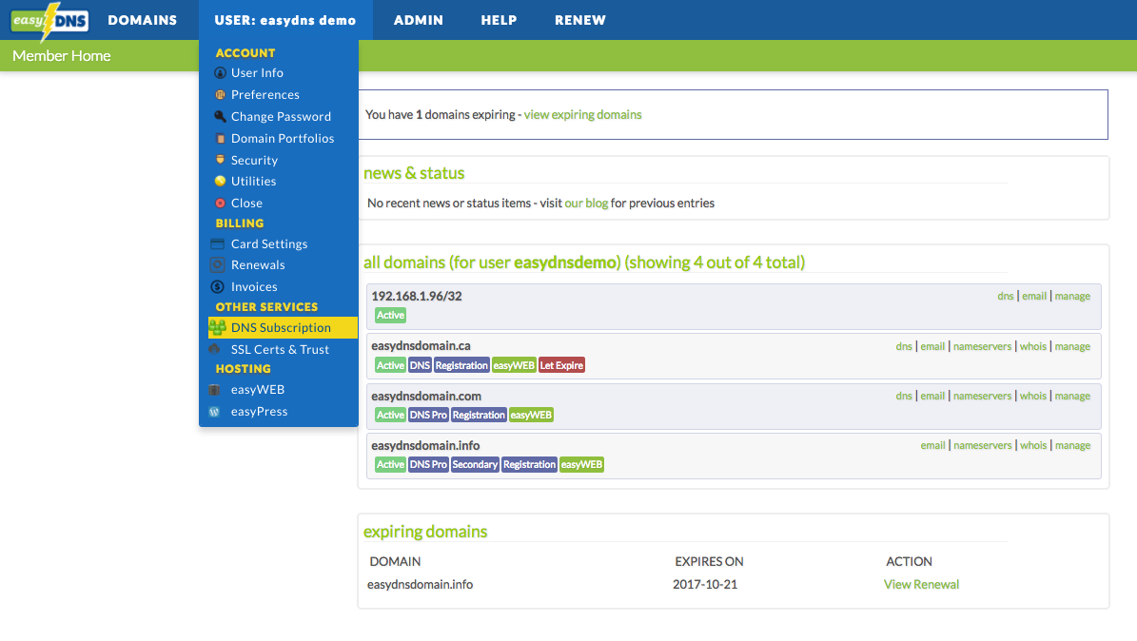Click the easyWEB hosting icon

click(215, 390)
